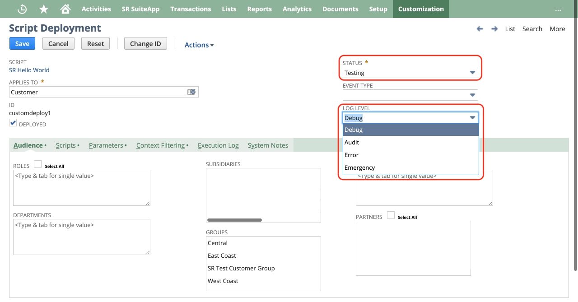Open the Customization menu
The image size is (578, 302).
tap(421, 9)
